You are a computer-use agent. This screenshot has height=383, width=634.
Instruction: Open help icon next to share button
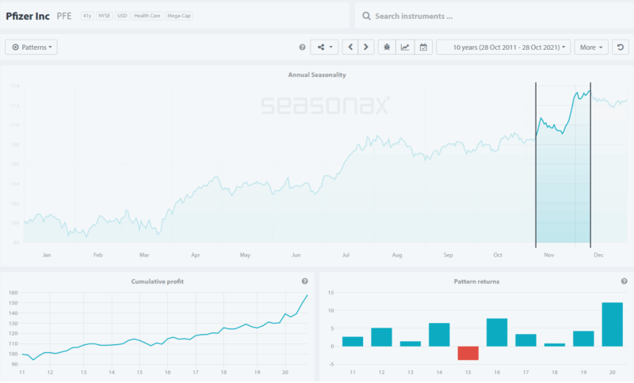302,47
